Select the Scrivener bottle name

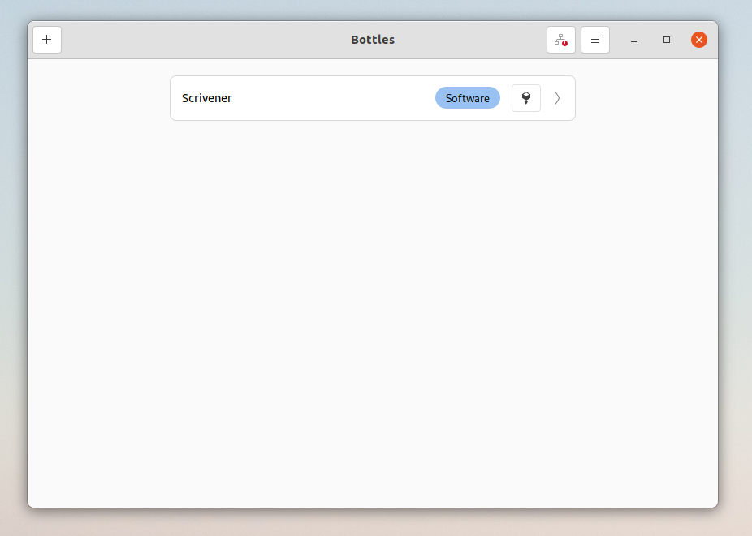click(207, 98)
